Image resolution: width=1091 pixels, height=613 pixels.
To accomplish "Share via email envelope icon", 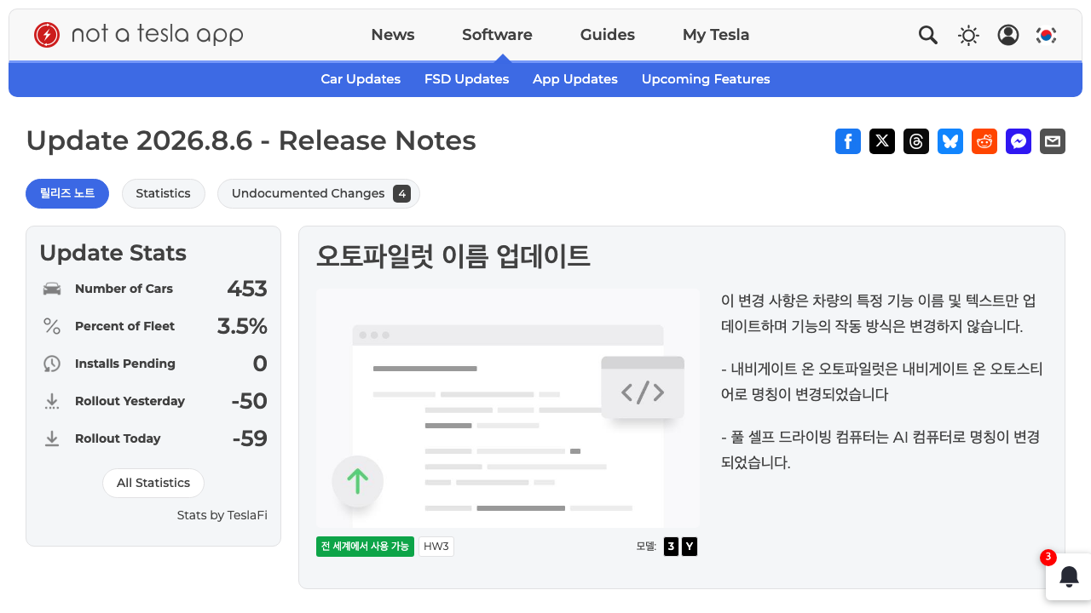I will point(1053,141).
